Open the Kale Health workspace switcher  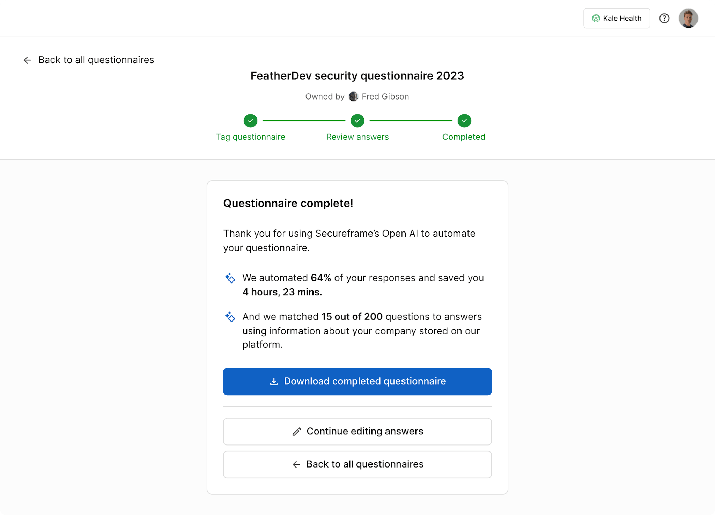[x=617, y=18]
